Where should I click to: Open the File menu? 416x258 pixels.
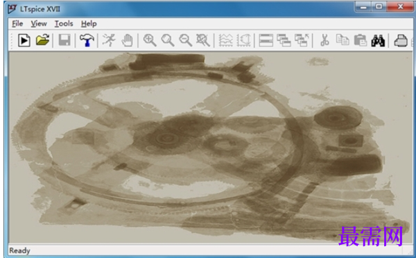point(17,24)
